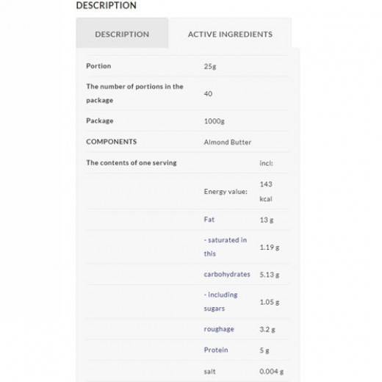This screenshot has height=382, width=382.
Task: Open the carbohydrates link
Action: (227, 274)
